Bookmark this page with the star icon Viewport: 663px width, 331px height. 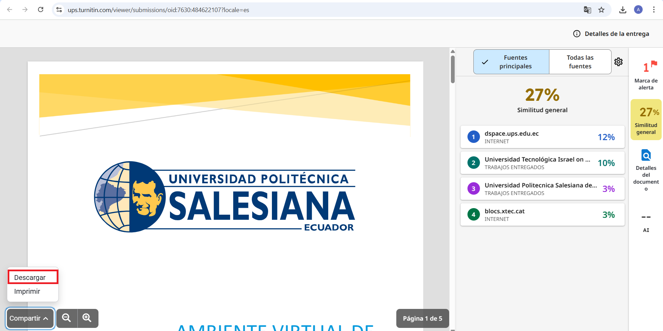click(x=602, y=10)
